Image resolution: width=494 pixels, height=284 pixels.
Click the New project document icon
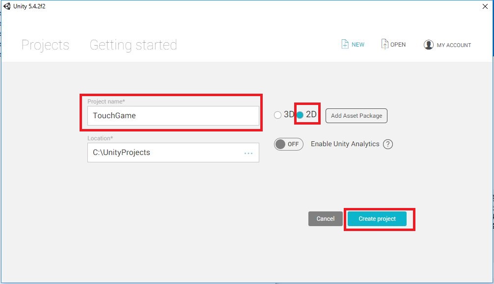pos(345,44)
